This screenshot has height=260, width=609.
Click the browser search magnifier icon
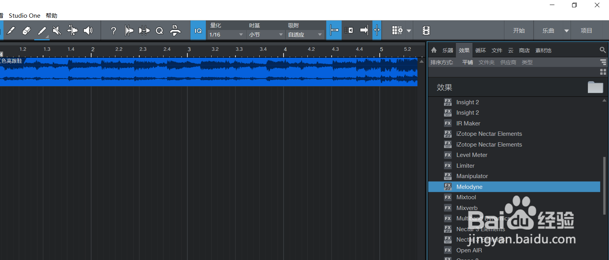click(x=602, y=50)
